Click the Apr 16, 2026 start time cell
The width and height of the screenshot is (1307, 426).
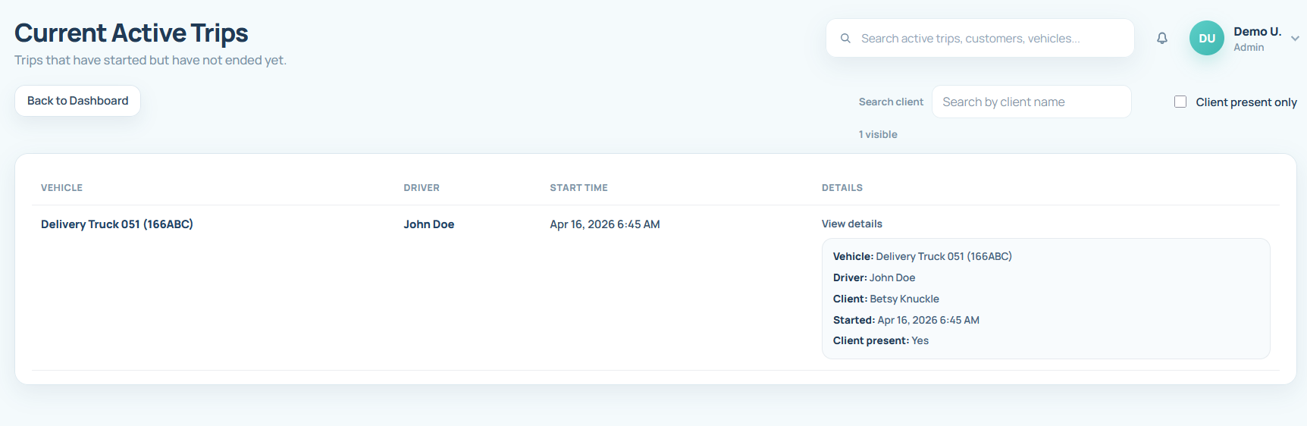coord(604,224)
